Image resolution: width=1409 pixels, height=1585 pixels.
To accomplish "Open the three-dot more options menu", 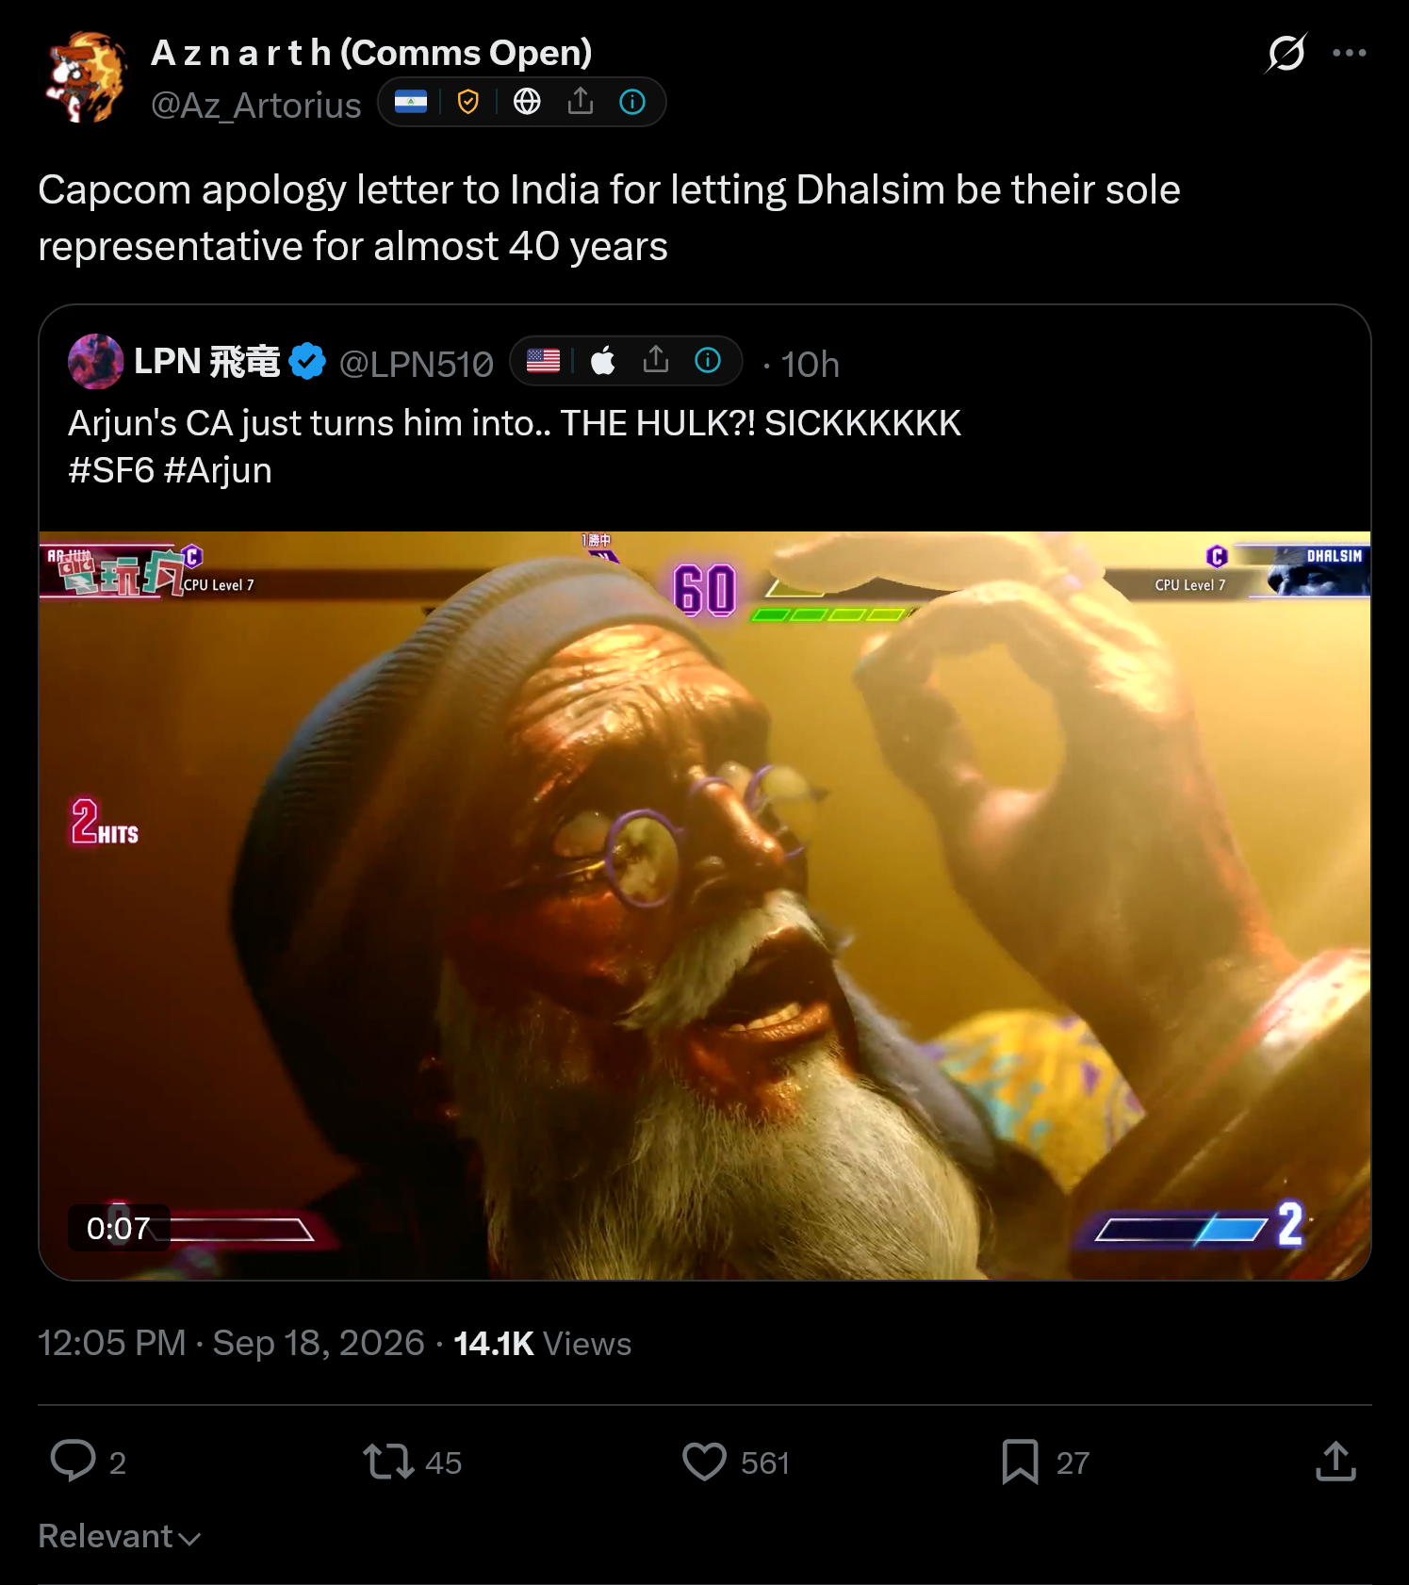I will [x=1349, y=53].
